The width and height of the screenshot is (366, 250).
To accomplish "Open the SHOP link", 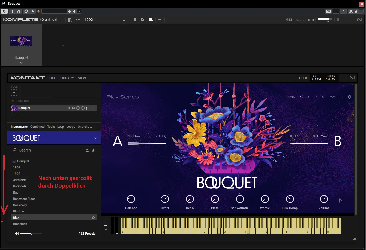I will (x=304, y=78).
